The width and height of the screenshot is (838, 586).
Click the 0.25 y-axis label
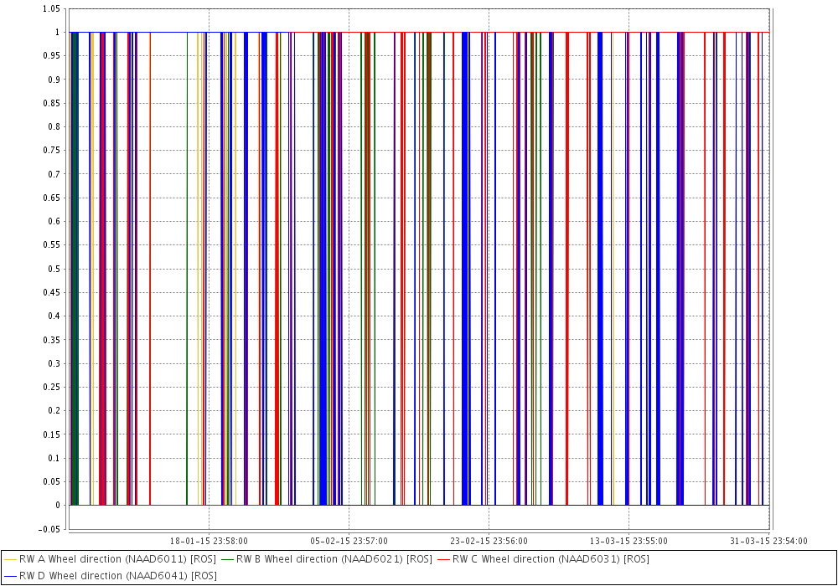coord(51,387)
